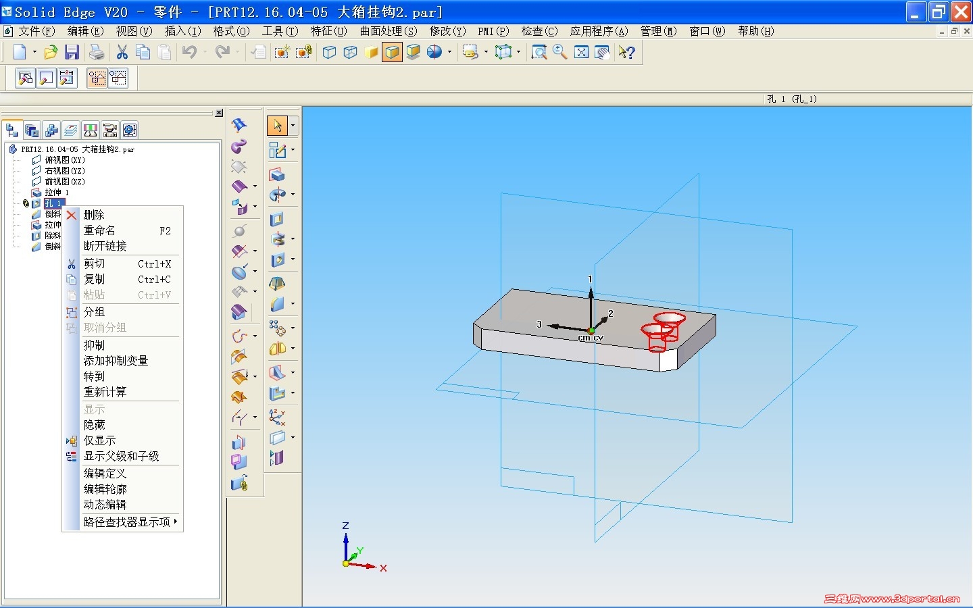Click the Revolved Protrusion tool icon
This screenshot has width=973, height=608.
click(277, 195)
